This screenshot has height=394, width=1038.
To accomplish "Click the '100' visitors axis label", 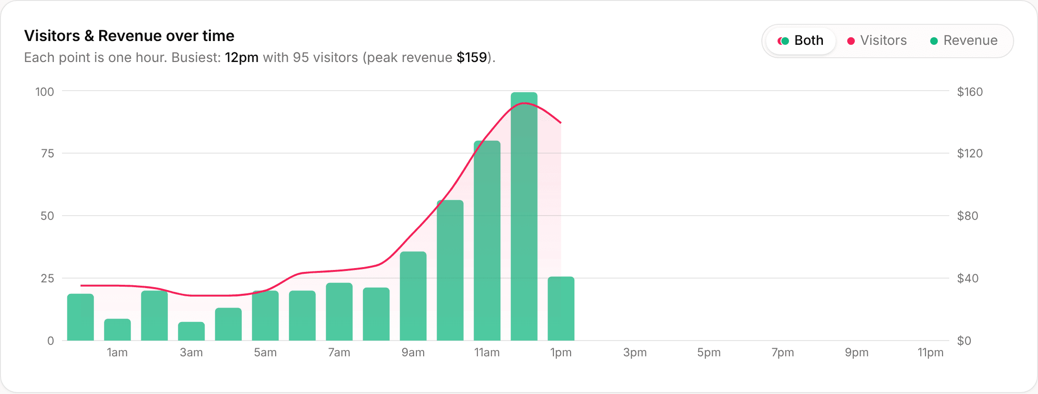I will (45, 92).
